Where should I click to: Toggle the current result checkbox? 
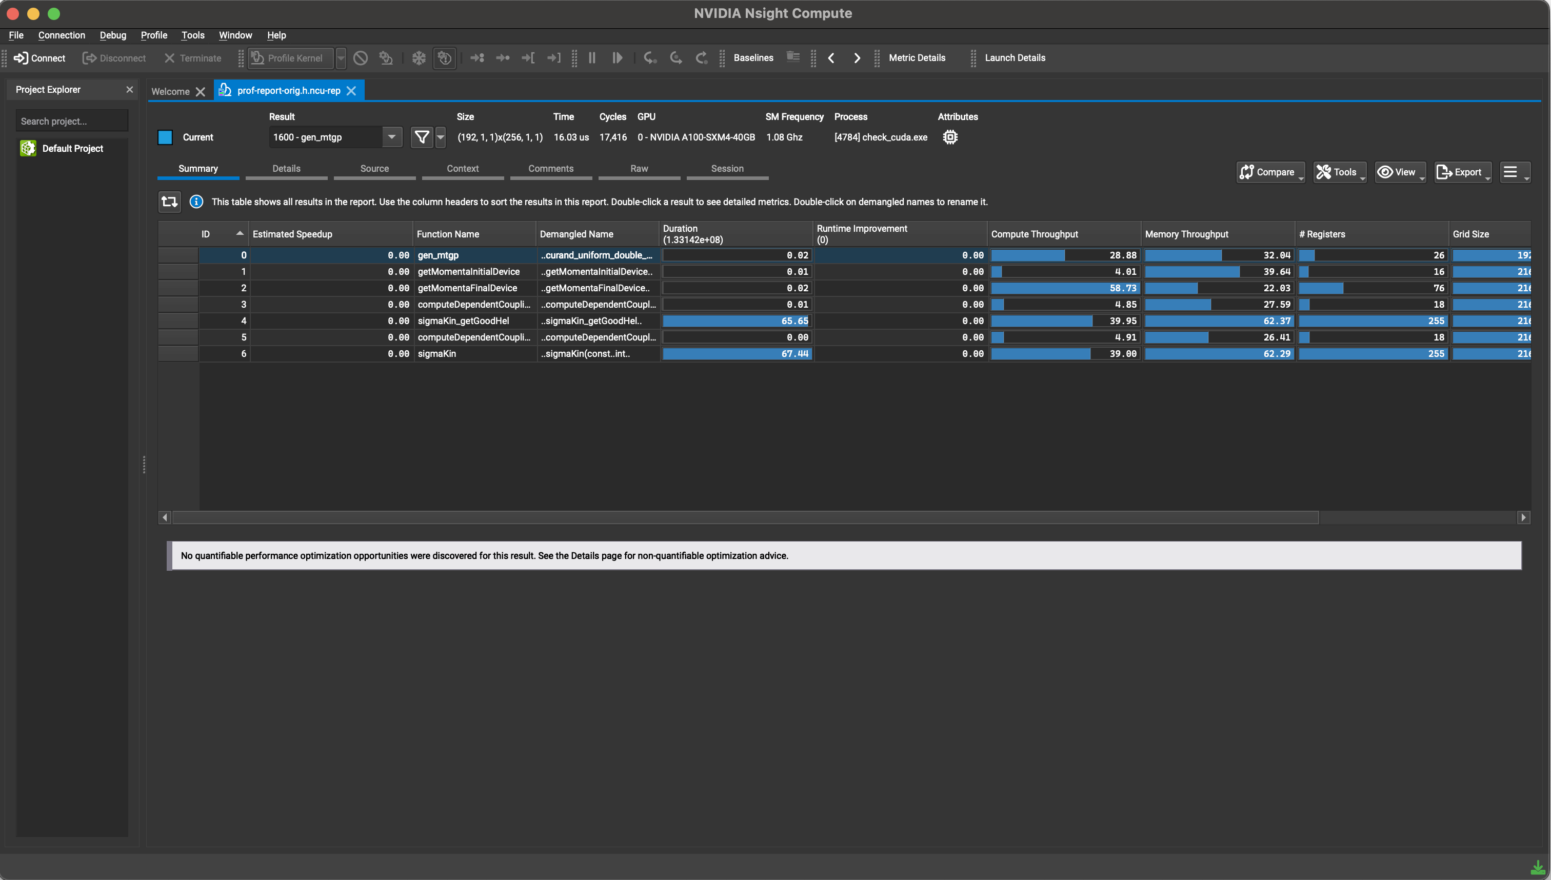(x=165, y=136)
